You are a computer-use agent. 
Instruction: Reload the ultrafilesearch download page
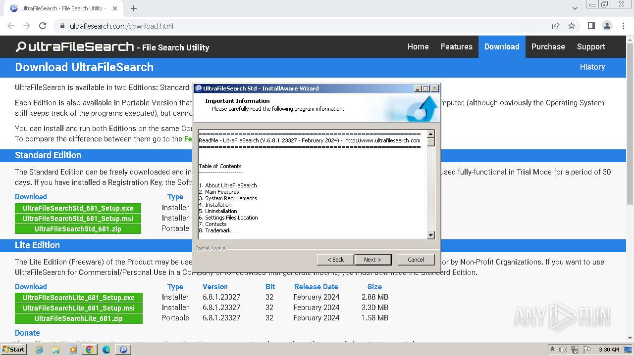click(x=43, y=26)
